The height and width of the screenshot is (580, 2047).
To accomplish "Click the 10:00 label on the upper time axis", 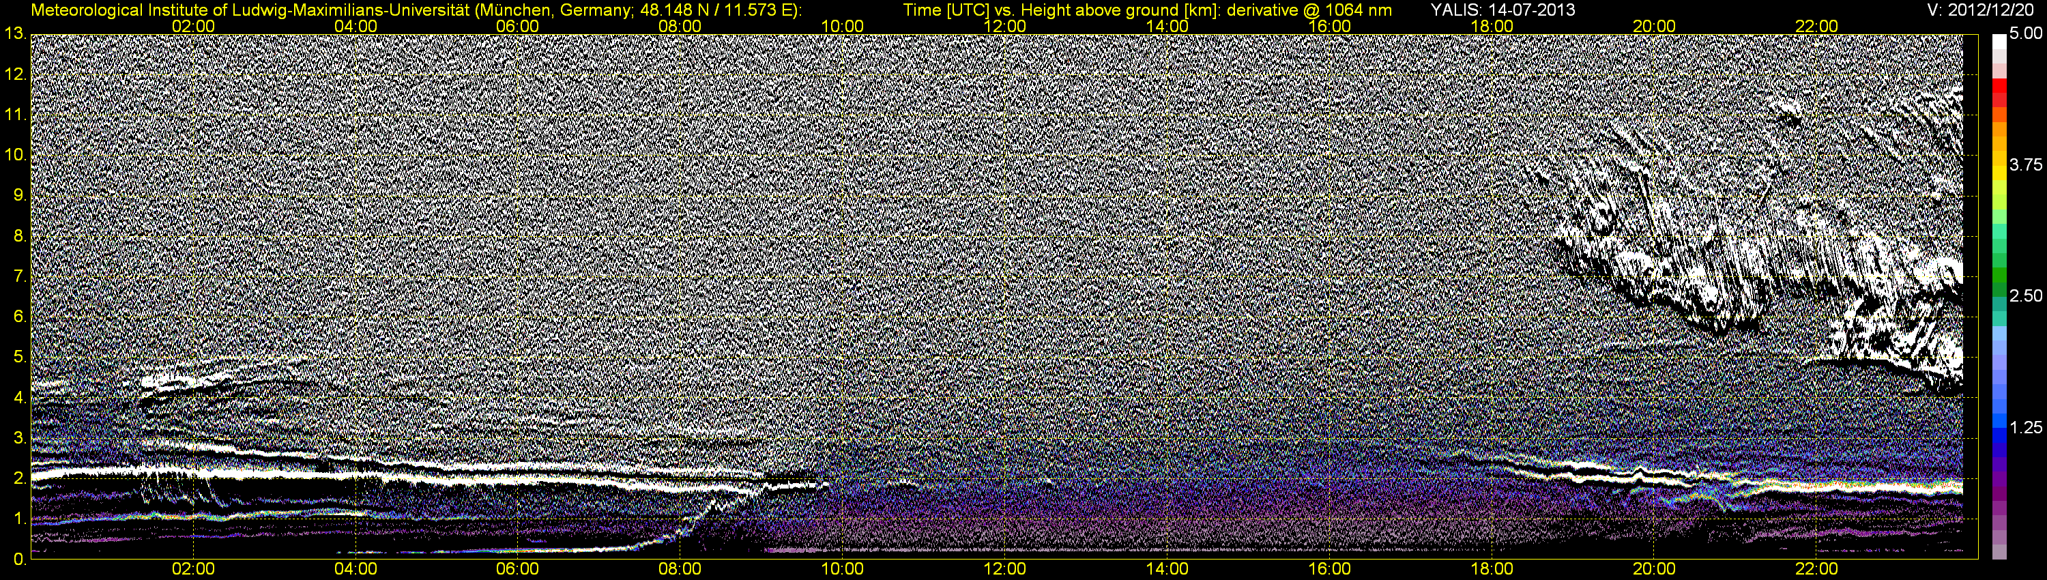I will point(842,26).
